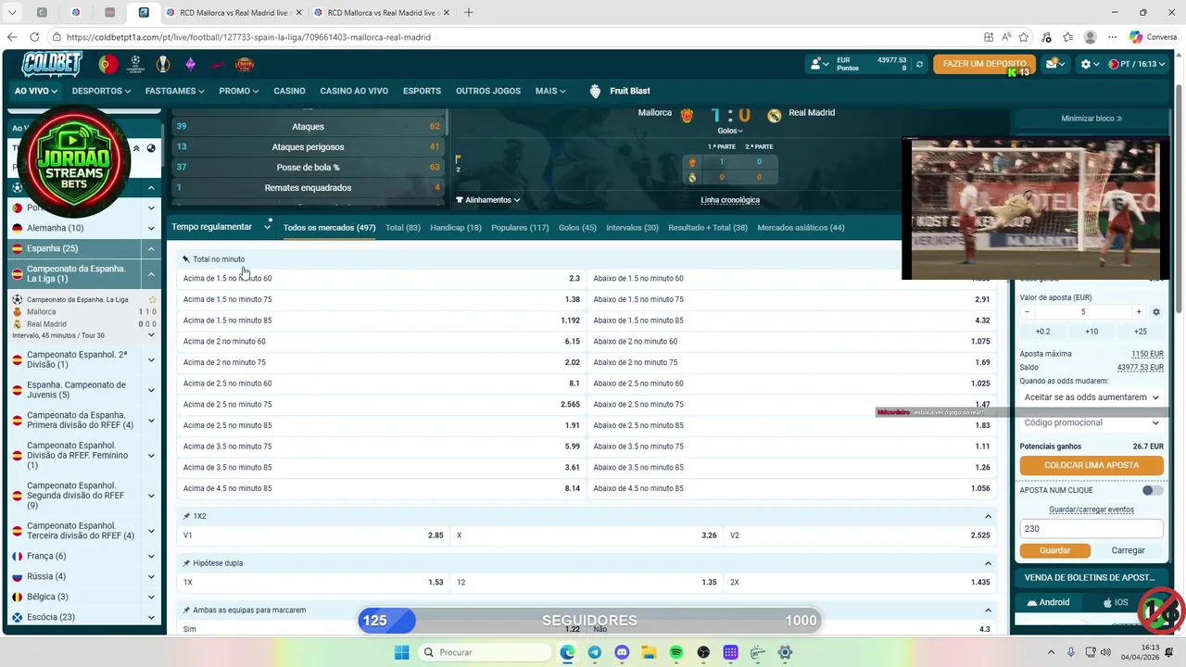This screenshot has width=1186, height=667.
Task: Pin the 1X2 market
Action: pos(186,516)
